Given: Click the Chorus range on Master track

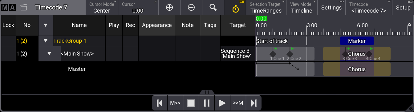Looking at the screenshot, I should pyautogui.click(x=357, y=69).
